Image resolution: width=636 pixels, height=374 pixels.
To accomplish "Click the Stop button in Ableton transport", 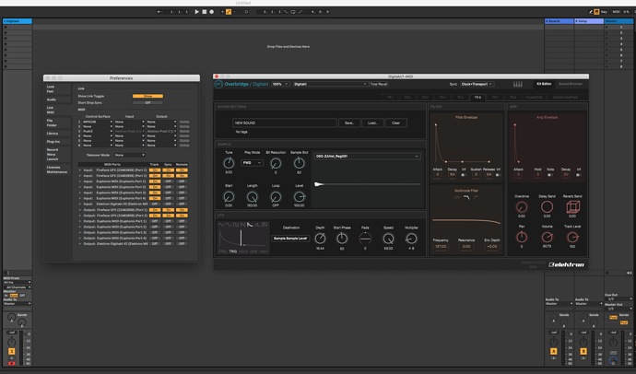I will pyautogui.click(x=205, y=12).
